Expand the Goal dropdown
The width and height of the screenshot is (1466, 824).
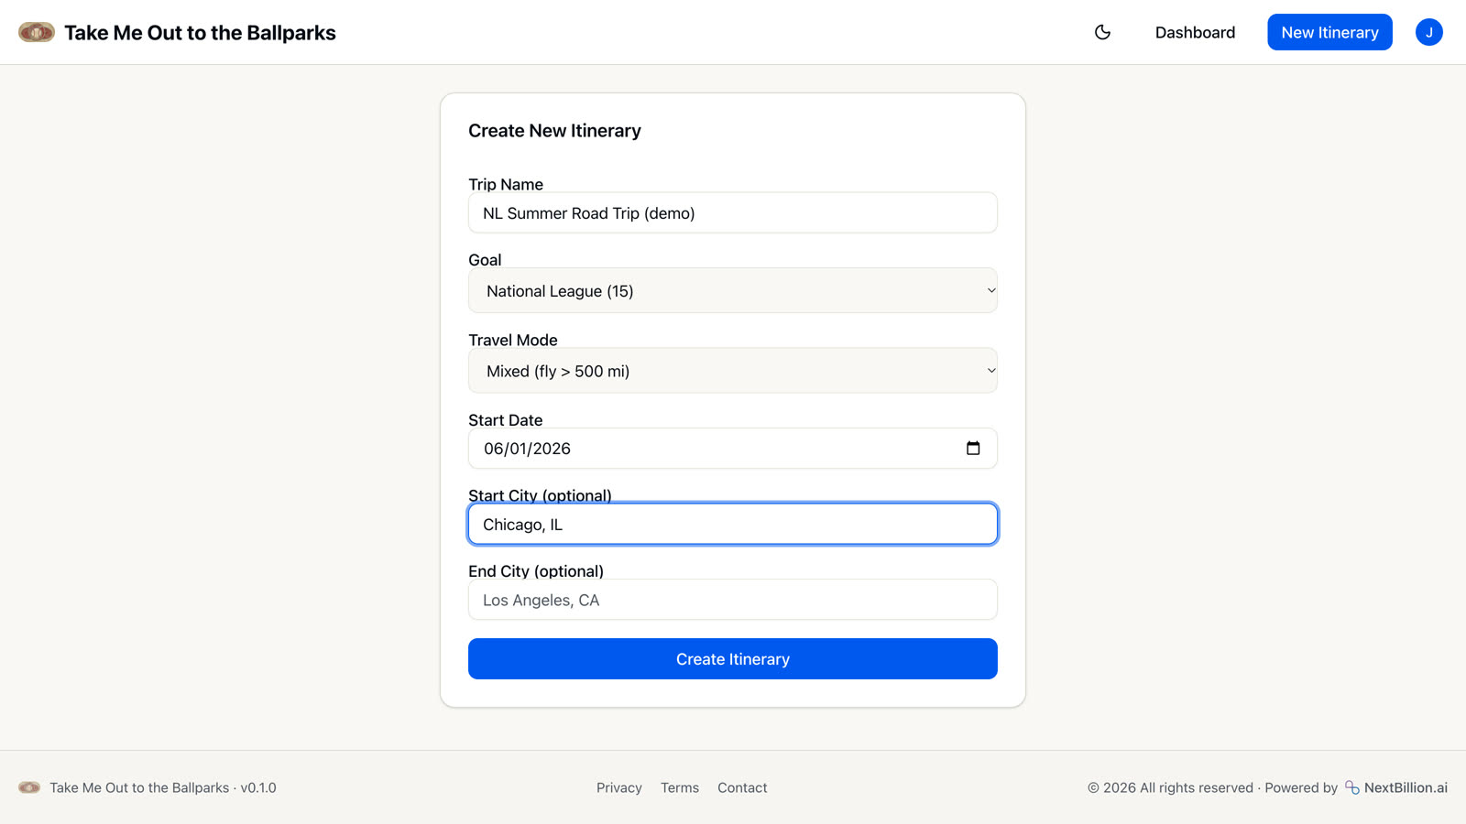pyautogui.click(x=733, y=290)
